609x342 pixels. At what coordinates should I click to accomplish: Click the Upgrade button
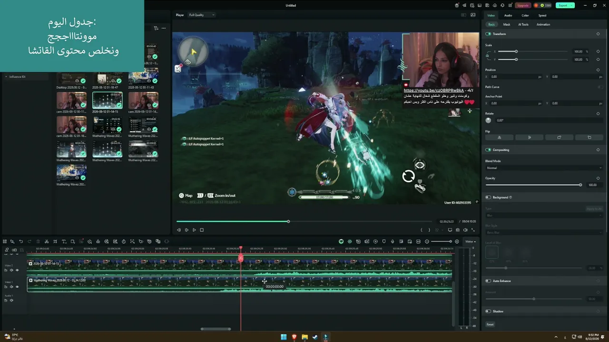522,5
